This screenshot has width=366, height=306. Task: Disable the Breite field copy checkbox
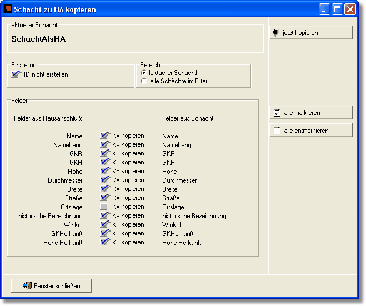[104, 189]
